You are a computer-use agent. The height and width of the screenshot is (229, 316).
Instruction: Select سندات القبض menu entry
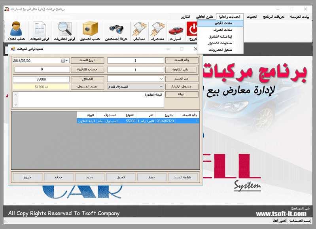(220, 23)
